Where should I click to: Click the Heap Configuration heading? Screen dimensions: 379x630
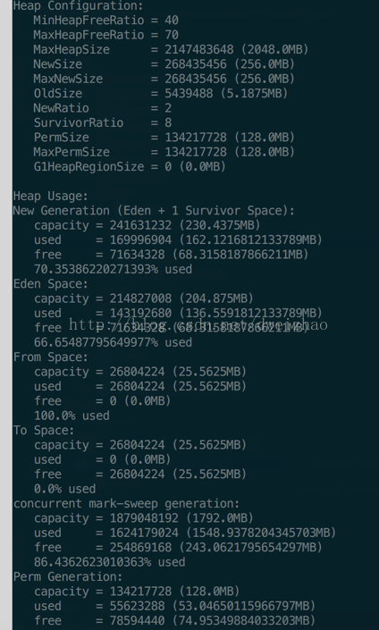pyautogui.click(x=79, y=6)
